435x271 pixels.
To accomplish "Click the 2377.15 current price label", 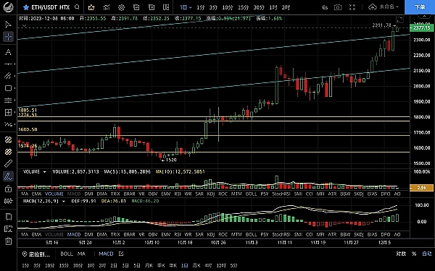I will click(x=422, y=28).
